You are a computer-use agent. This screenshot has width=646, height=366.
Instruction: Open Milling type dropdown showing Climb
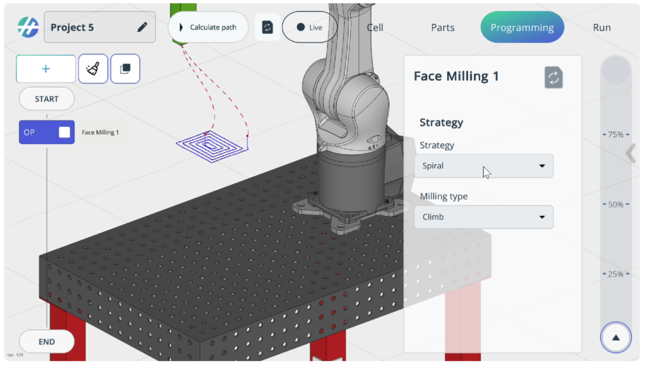[484, 217]
